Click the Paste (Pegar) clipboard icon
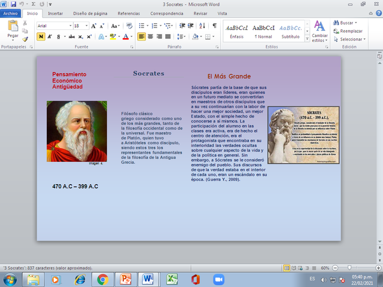 point(13,26)
